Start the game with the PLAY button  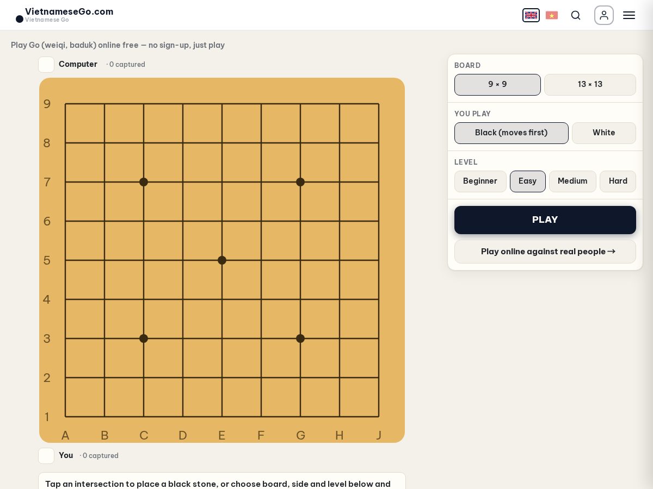[x=545, y=220]
